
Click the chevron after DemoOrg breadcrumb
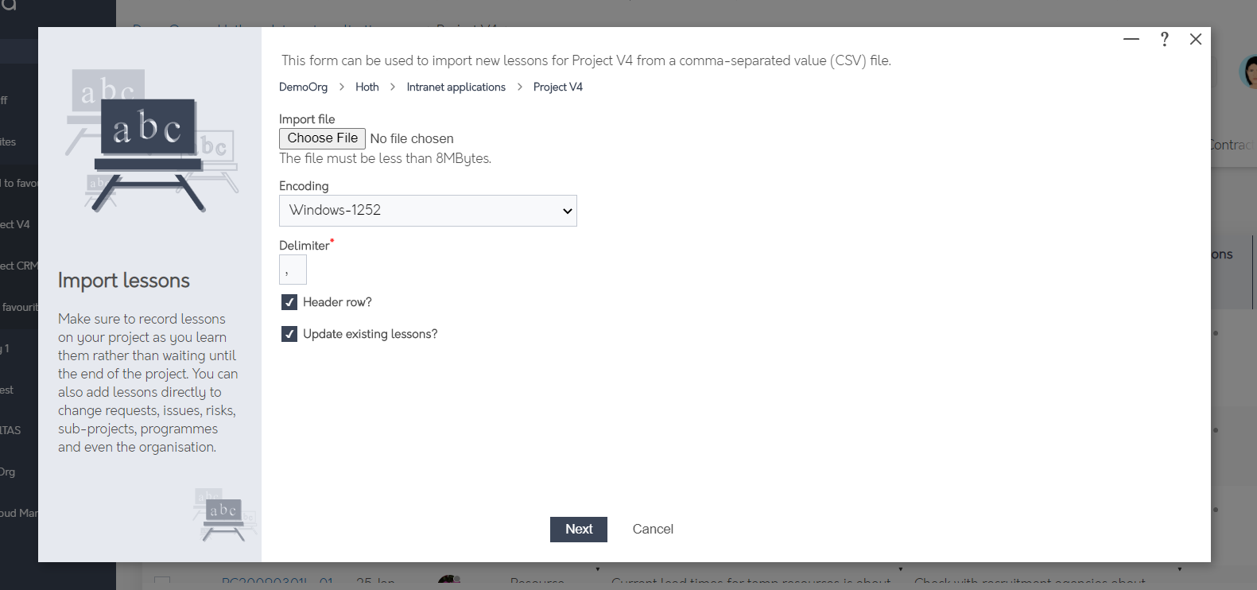pos(342,87)
